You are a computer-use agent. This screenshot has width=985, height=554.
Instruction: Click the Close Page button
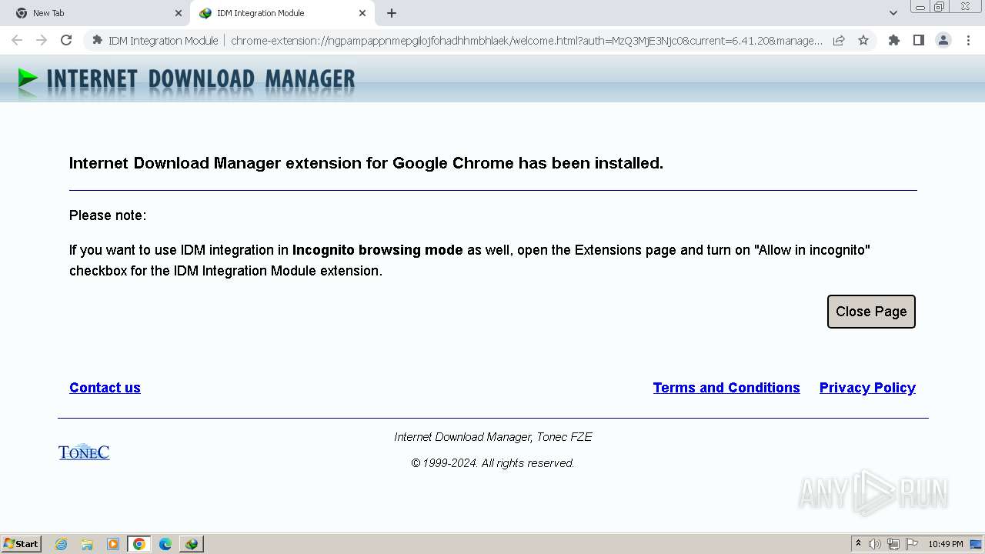pos(871,312)
